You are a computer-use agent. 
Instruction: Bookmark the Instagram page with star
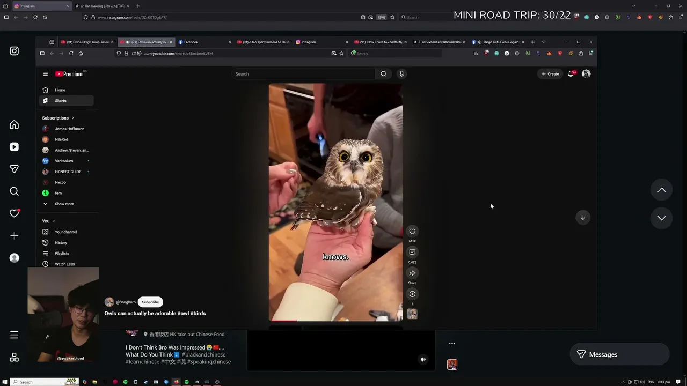coord(392,17)
